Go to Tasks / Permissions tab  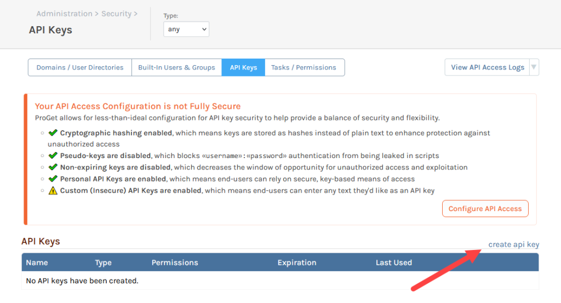304,67
